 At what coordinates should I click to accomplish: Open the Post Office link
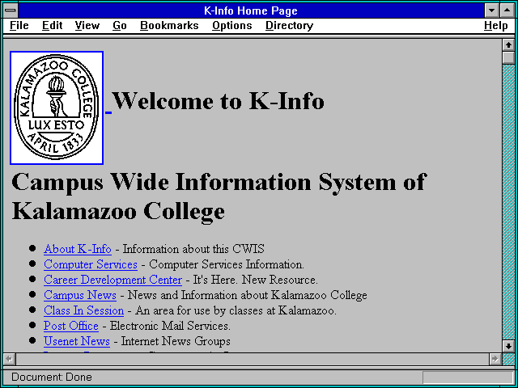point(71,326)
